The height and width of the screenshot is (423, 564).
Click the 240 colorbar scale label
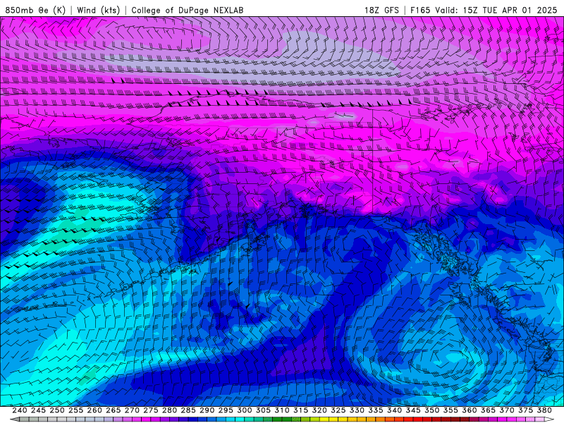click(x=20, y=410)
